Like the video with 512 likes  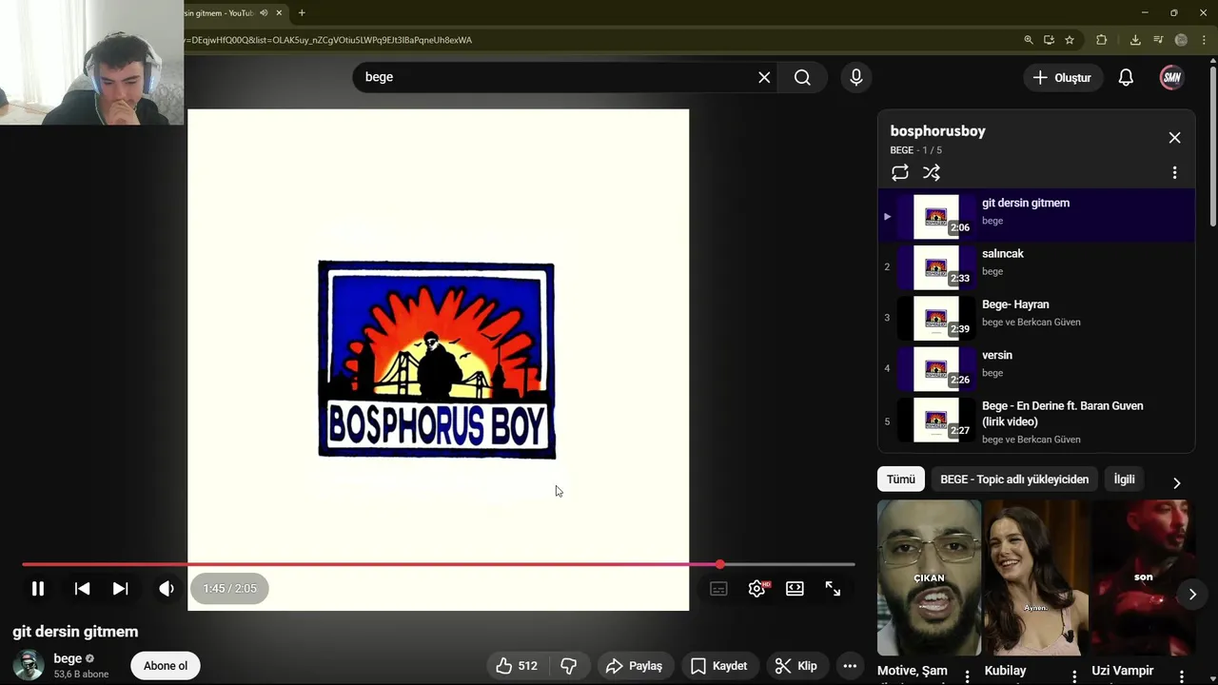pos(518,666)
